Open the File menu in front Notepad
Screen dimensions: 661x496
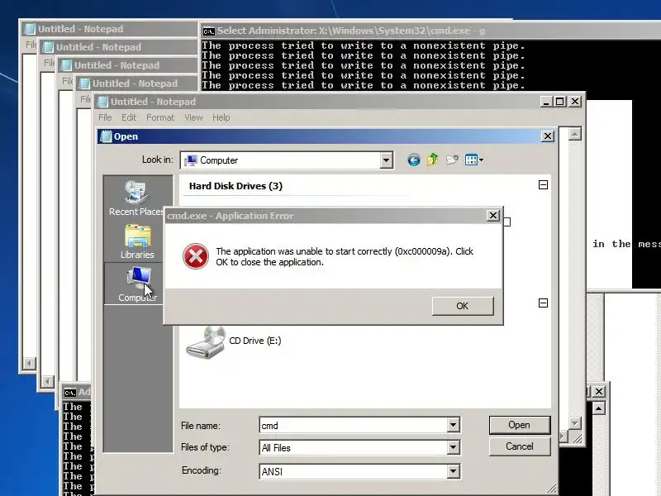[x=105, y=117]
